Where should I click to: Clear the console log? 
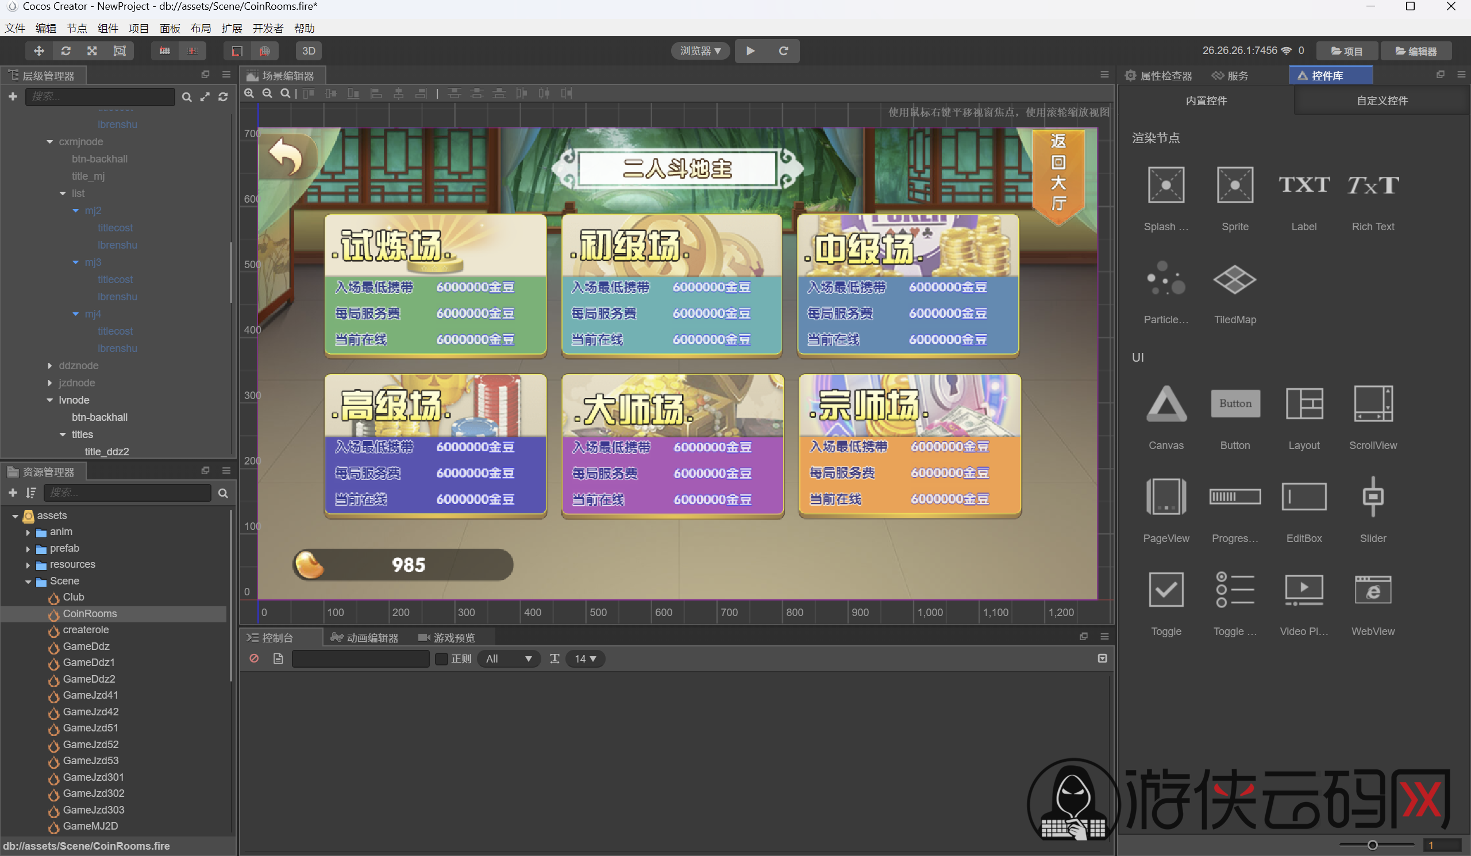pos(254,659)
